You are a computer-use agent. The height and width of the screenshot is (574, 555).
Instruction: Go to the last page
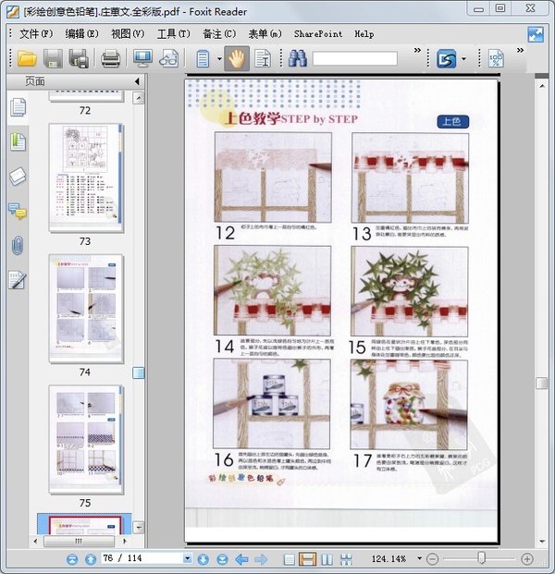[x=222, y=559]
